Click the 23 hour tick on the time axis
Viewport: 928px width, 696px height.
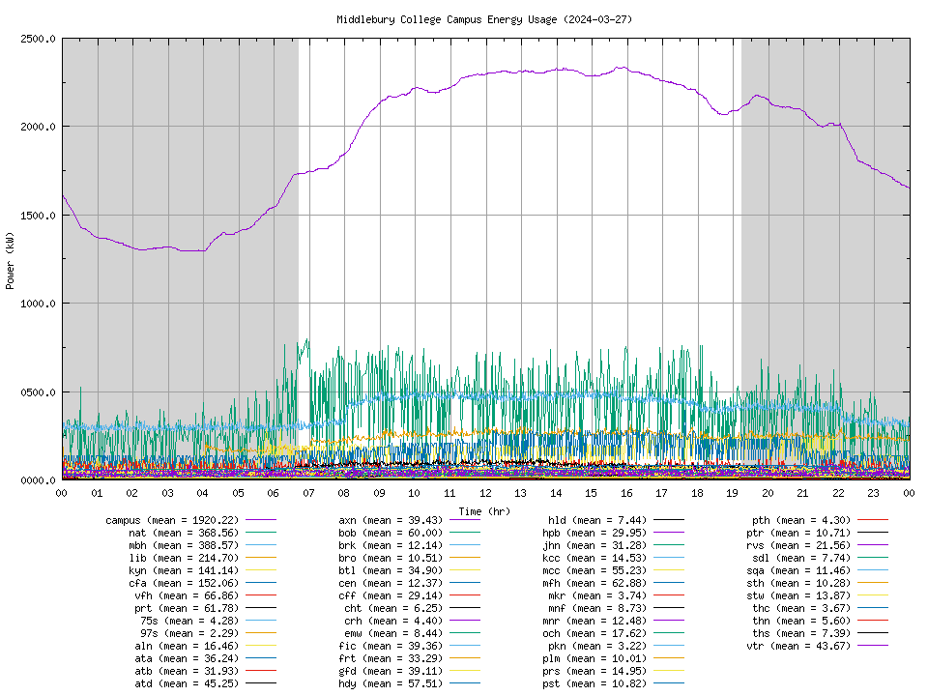click(x=874, y=493)
